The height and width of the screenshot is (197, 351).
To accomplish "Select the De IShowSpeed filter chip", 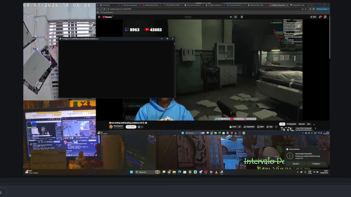I will point(291,124).
